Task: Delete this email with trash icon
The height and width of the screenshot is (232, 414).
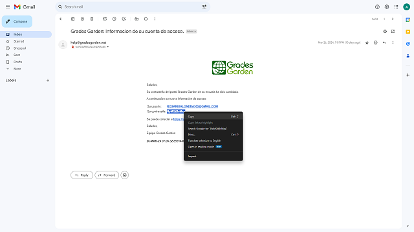Action: pyautogui.click(x=92, y=19)
